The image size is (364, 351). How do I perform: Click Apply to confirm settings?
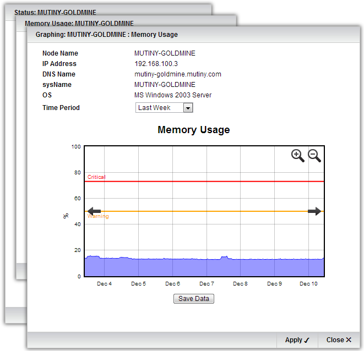click(x=297, y=340)
